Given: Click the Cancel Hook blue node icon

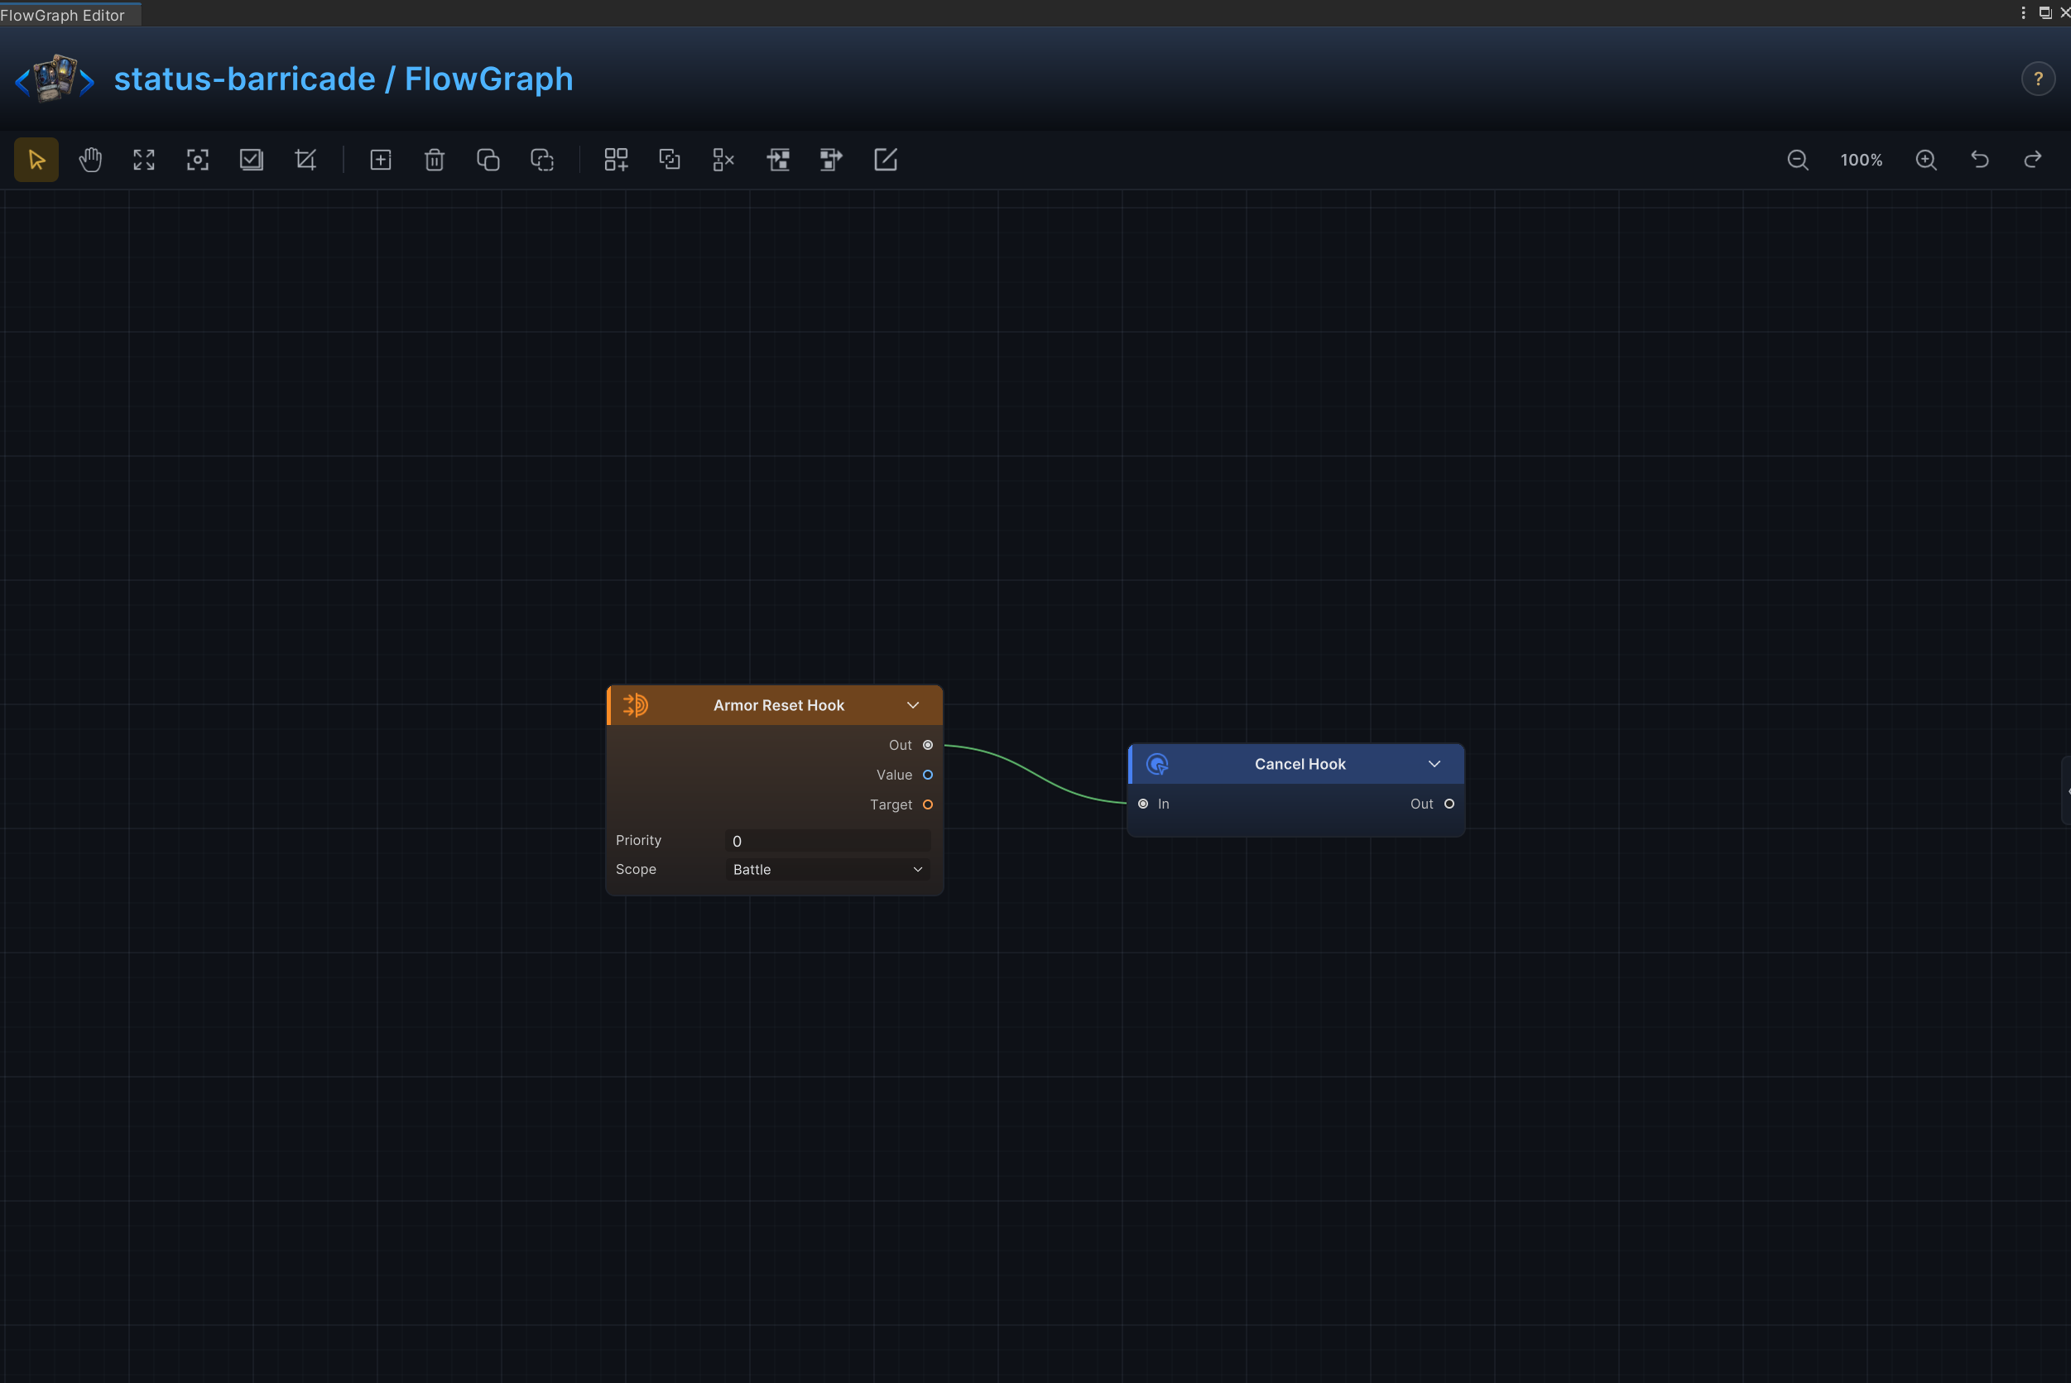Looking at the screenshot, I should 1157,764.
